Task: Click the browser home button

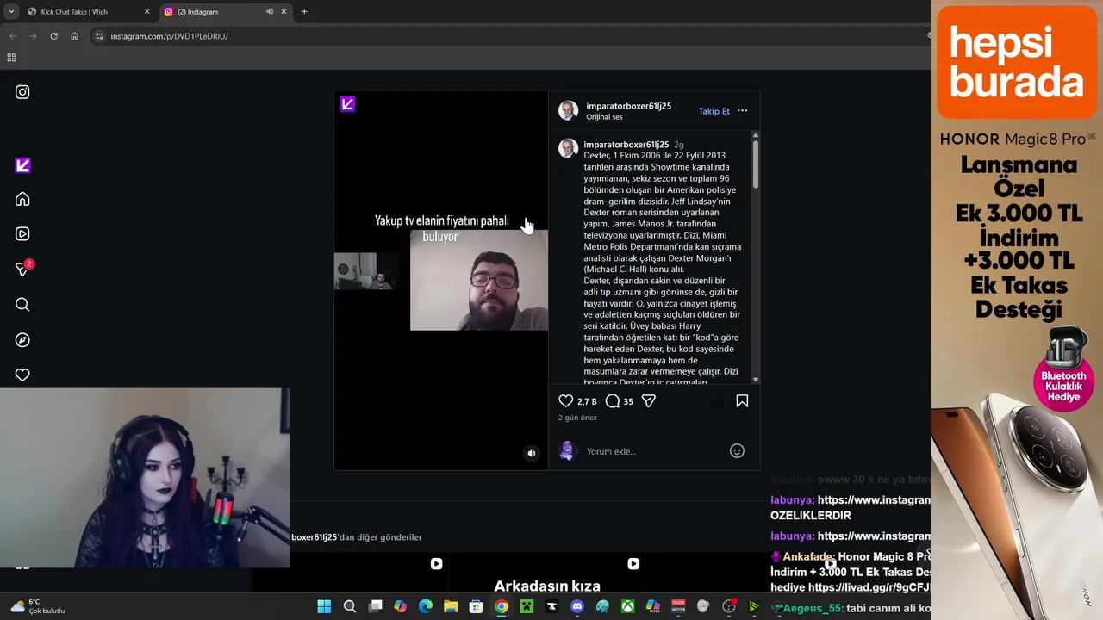Action: 74,36
